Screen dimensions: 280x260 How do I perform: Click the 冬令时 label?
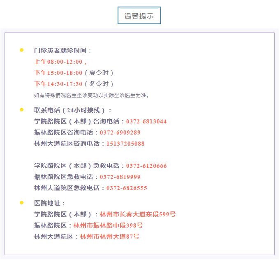pyautogui.click(x=99, y=84)
